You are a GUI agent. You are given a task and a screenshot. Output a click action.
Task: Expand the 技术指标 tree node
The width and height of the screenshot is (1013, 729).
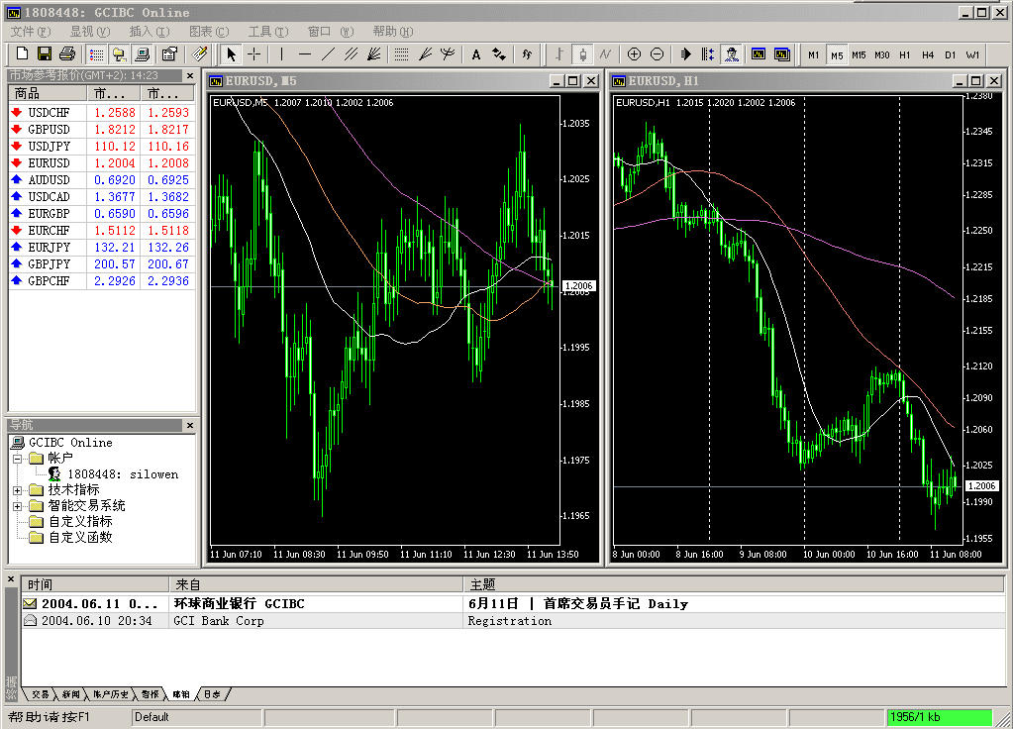coord(18,490)
